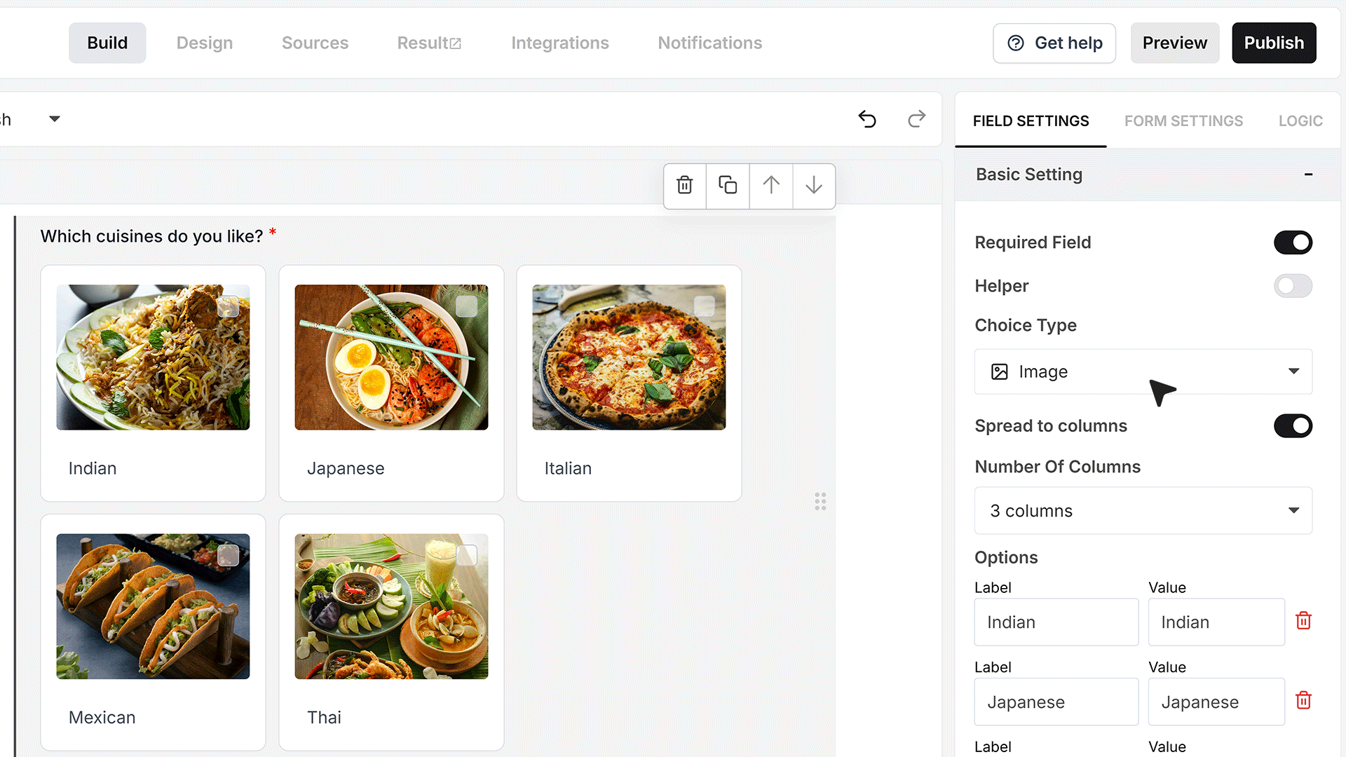The width and height of the screenshot is (1346, 757).
Task: Move the field up with arrow icon
Action: (x=771, y=186)
